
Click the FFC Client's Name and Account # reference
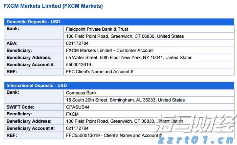click(99, 72)
